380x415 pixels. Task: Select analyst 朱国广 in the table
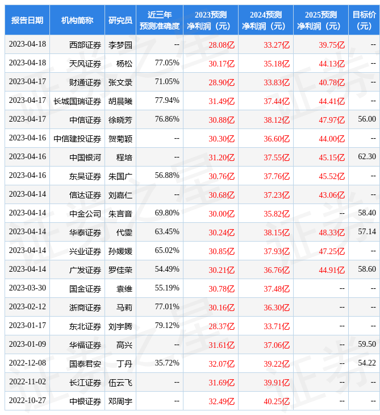click(x=120, y=176)
